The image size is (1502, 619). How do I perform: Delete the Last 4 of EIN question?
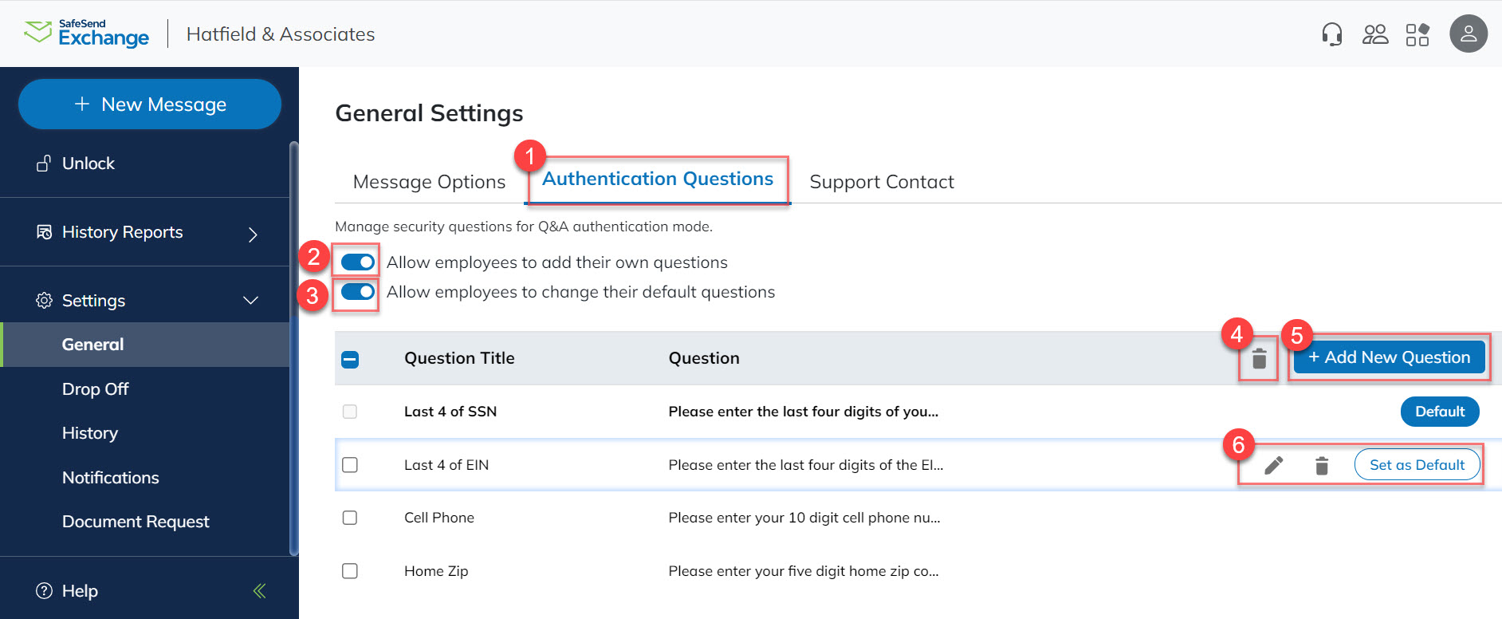coord(1321,464)
